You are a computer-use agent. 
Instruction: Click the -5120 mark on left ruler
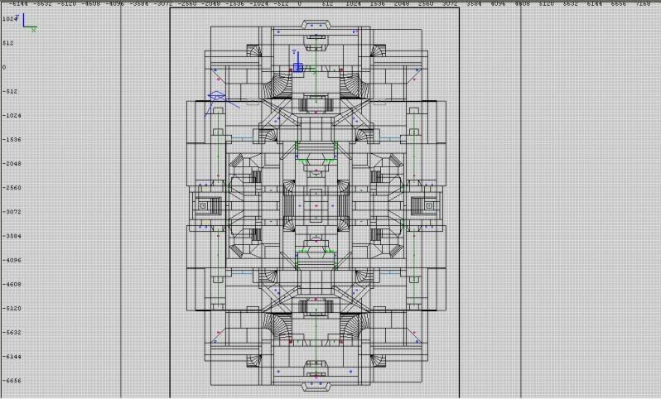click(12, 309)
